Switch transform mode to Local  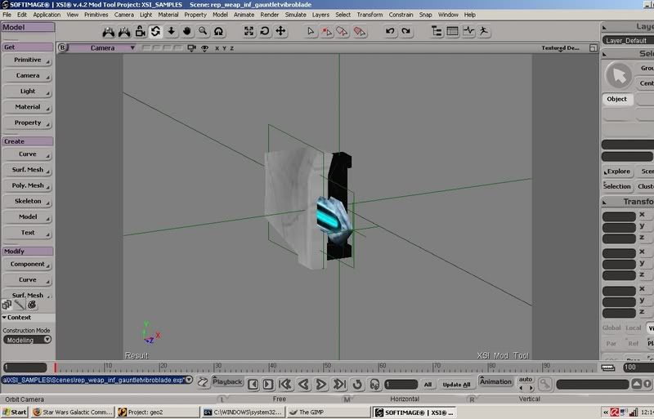tap(633, 328)
